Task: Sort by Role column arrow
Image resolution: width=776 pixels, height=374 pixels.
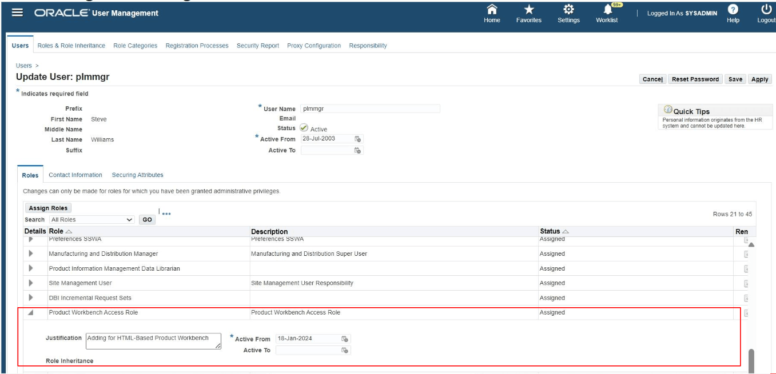Action: coord(69,231)
